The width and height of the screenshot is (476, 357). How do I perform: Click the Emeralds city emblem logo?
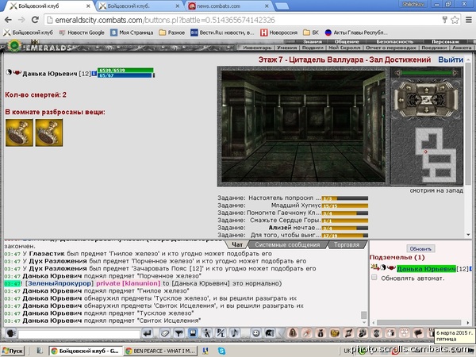(x=14, y=46)
